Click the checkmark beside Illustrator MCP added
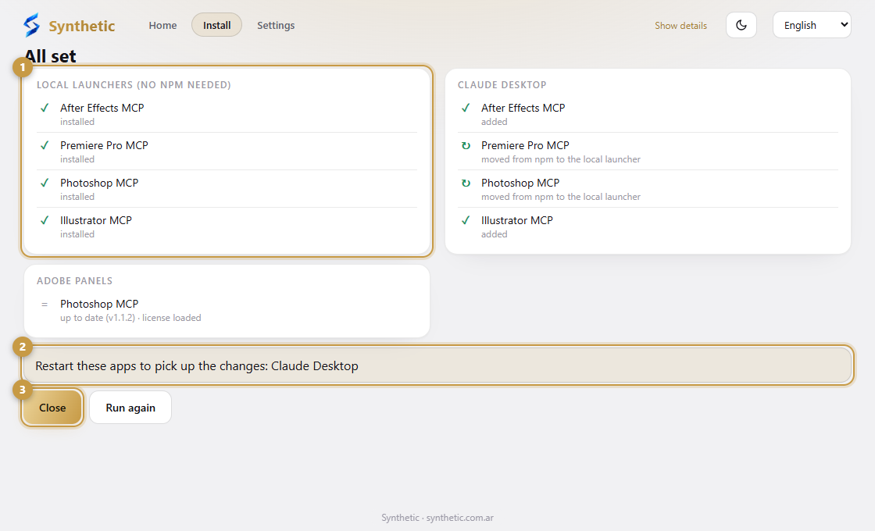 466,220
